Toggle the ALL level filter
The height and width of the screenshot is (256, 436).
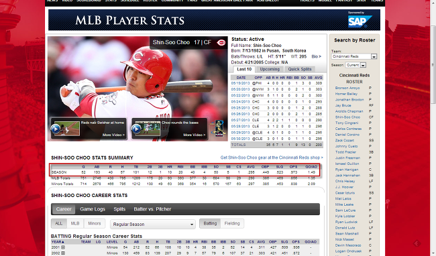click(58, 223)
